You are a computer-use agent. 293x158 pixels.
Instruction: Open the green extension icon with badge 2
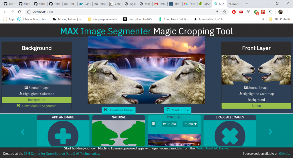(x=256, y=12)
